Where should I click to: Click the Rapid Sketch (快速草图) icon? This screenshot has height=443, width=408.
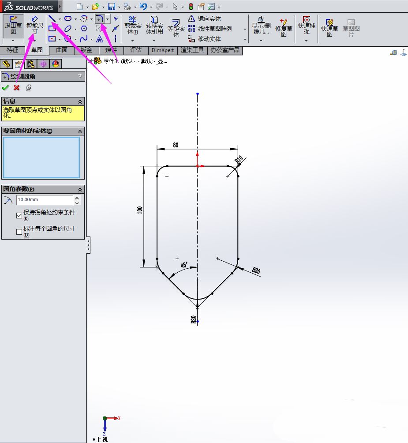pos(329,27)
